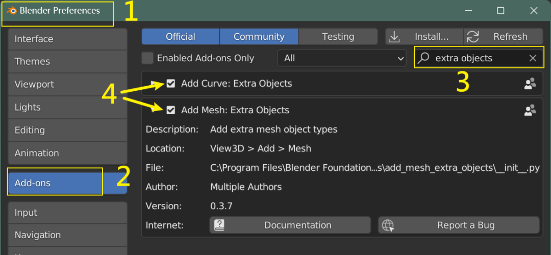
Task: Close the Blender Preferences window
Action: (x=534, y=11)
